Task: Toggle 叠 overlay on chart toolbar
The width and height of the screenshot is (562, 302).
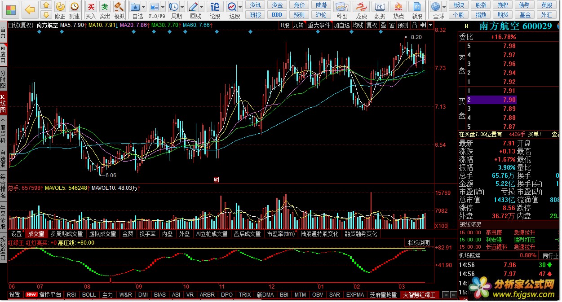Action: (383, 26)
